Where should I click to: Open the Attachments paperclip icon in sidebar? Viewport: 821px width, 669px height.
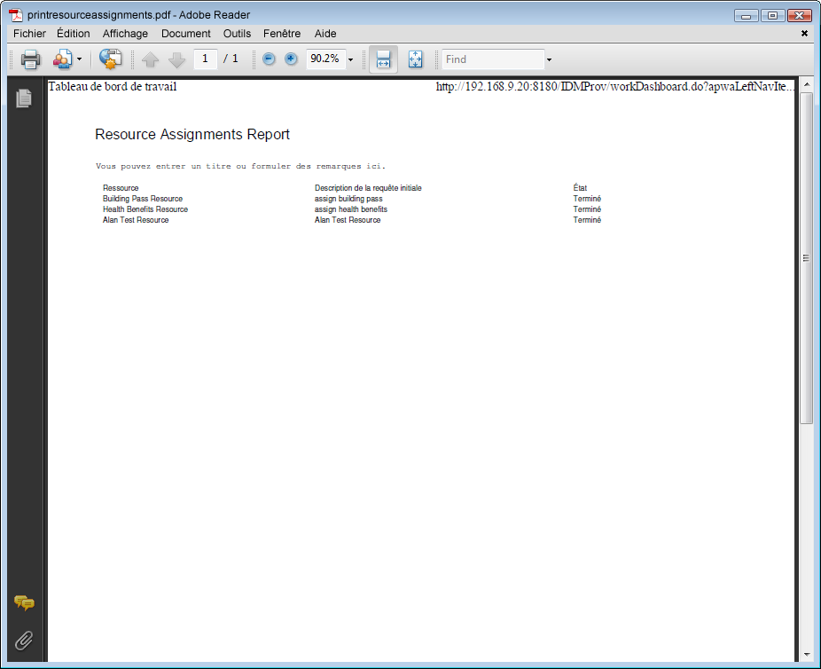pos(24,641)
